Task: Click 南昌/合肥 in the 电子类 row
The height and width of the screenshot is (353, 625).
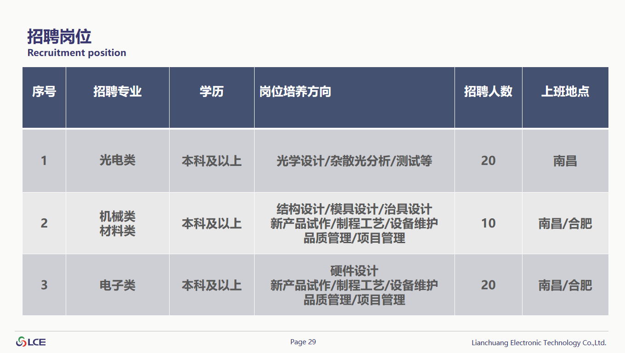Action: (x=565, y=285)
